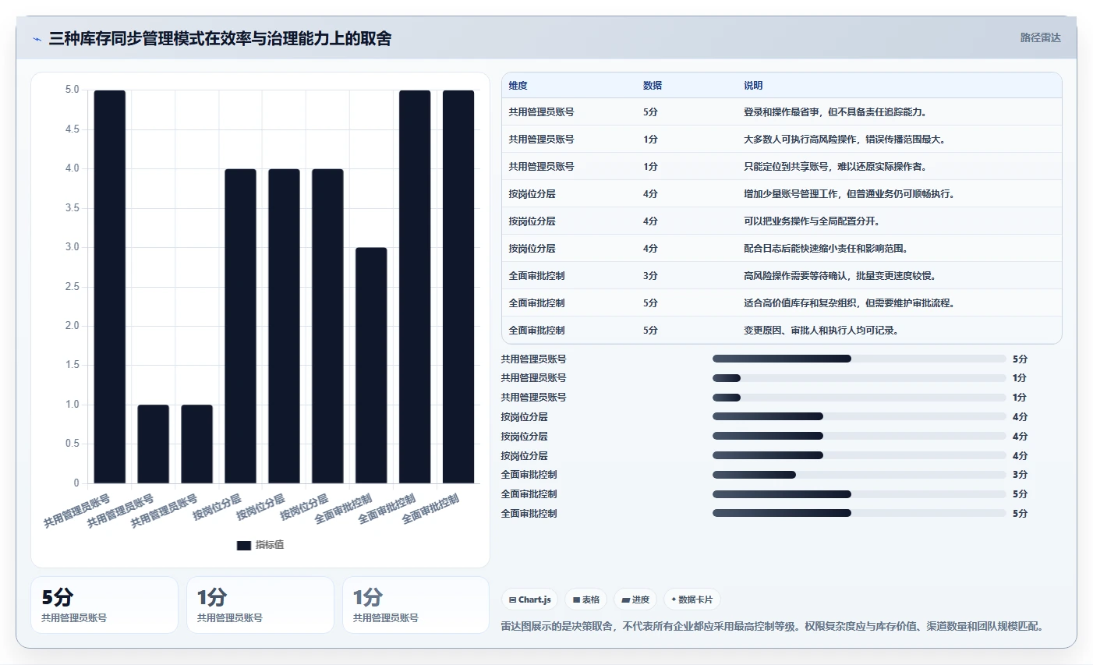Toggle the 指标值 legend swatch in the chart
This screenshot has height=665, width=1093.
pos(244,546)
